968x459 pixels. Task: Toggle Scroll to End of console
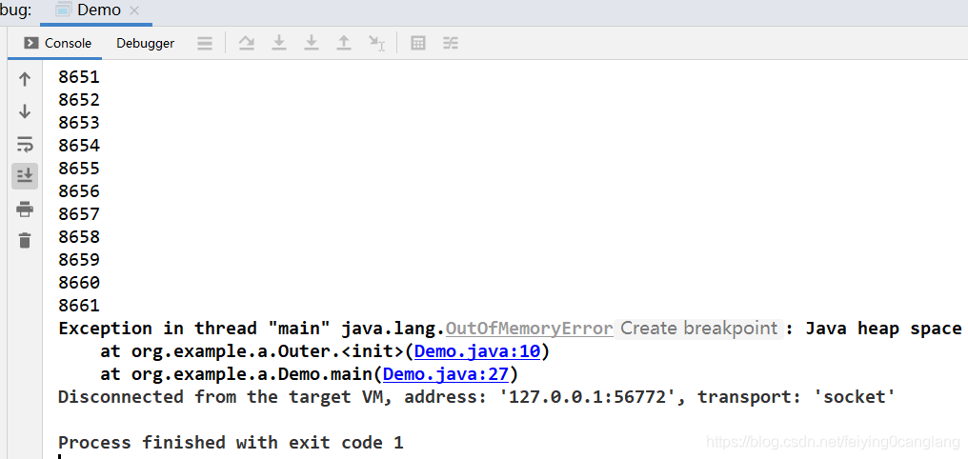pos(25,176)
